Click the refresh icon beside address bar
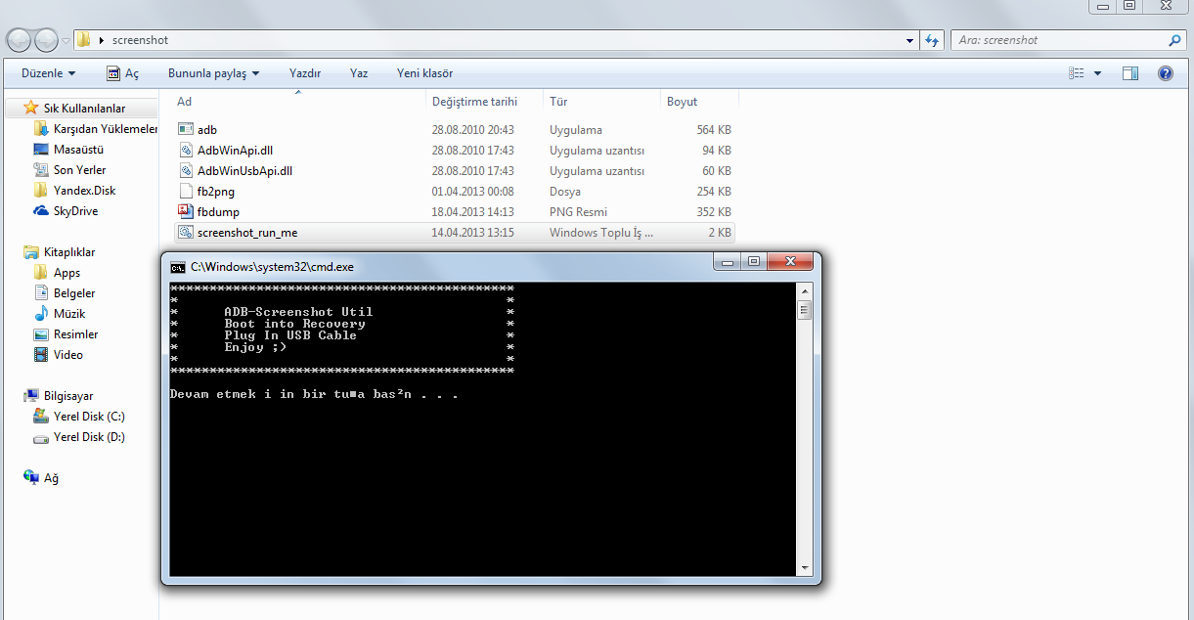This screenshot has width=1194, height=620. [x=932, y=40]
